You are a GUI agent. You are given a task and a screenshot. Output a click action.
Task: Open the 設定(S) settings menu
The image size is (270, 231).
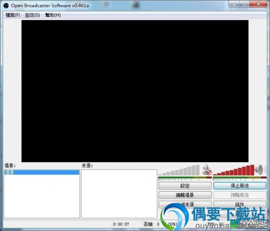point(32,15)
